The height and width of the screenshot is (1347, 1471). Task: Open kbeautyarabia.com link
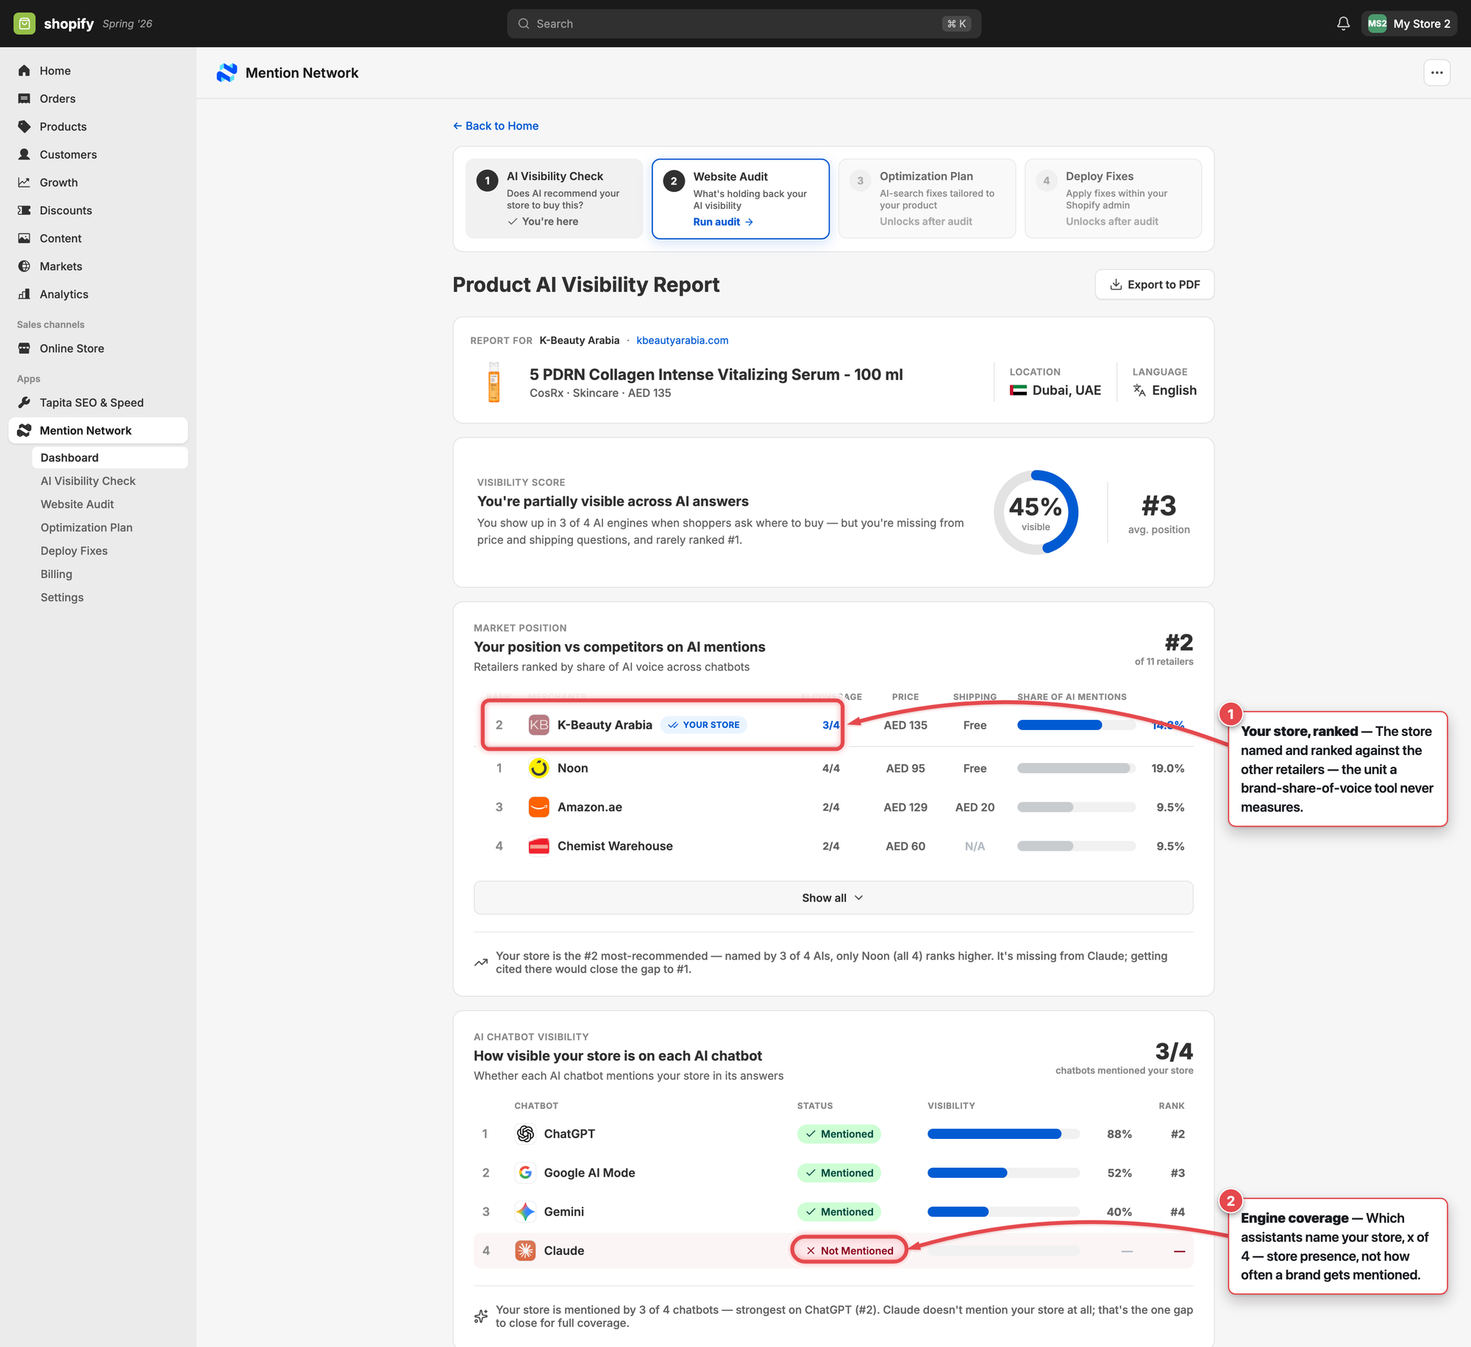682,340
